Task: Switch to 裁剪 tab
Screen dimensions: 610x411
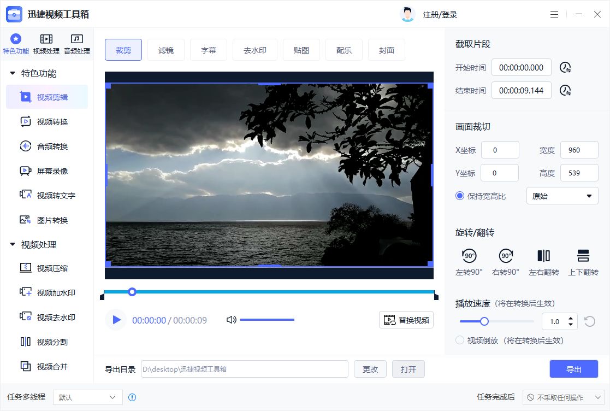Action: click(x=123, y=50)
